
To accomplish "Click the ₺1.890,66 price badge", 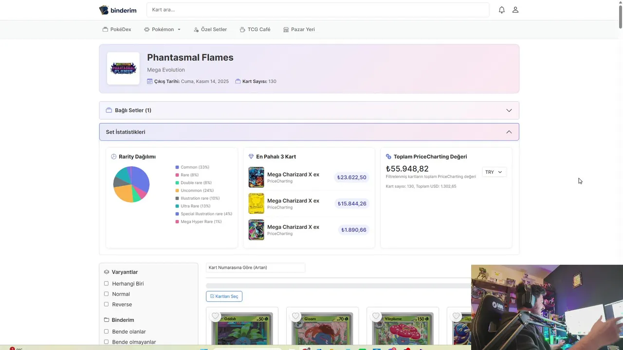I will click(354, 230).
